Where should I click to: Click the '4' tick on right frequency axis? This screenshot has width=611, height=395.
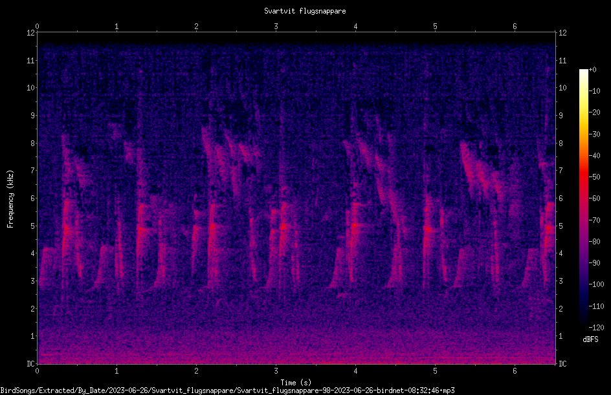coord(561,253)
